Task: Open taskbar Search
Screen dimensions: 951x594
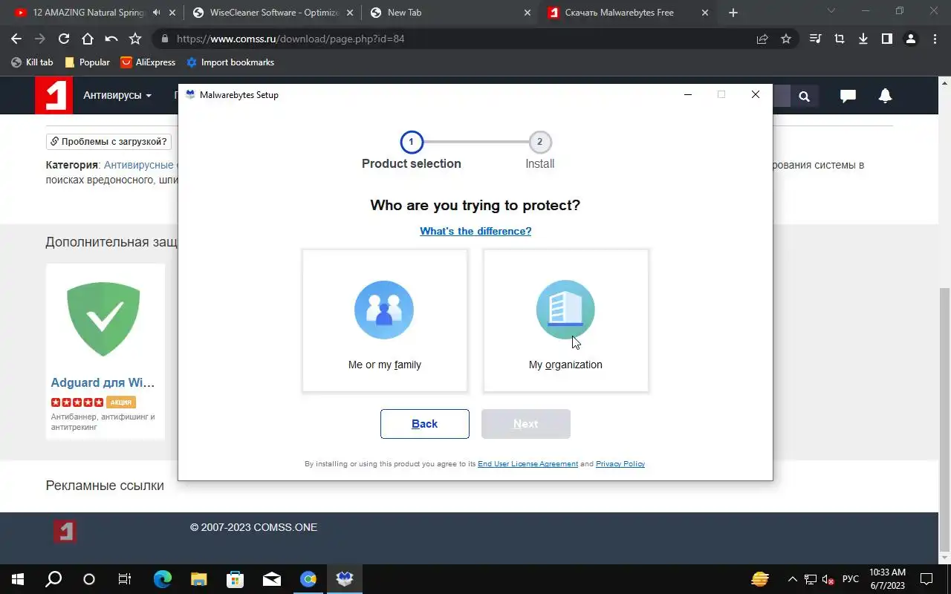Action: (53, 579)
